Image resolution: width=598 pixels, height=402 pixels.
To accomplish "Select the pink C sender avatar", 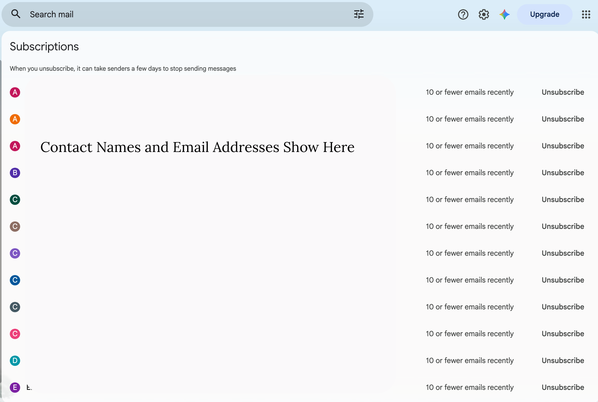I will coord(15,334).
